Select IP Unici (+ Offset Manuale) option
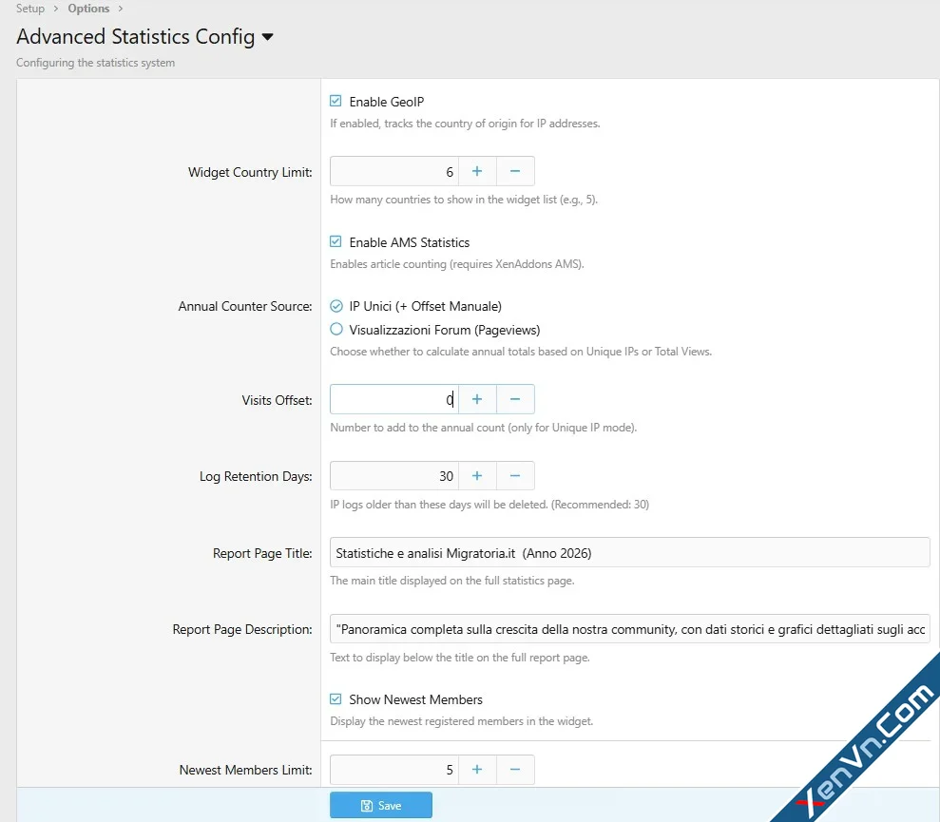This screenshot has height=822, width=940. [335, 306]
